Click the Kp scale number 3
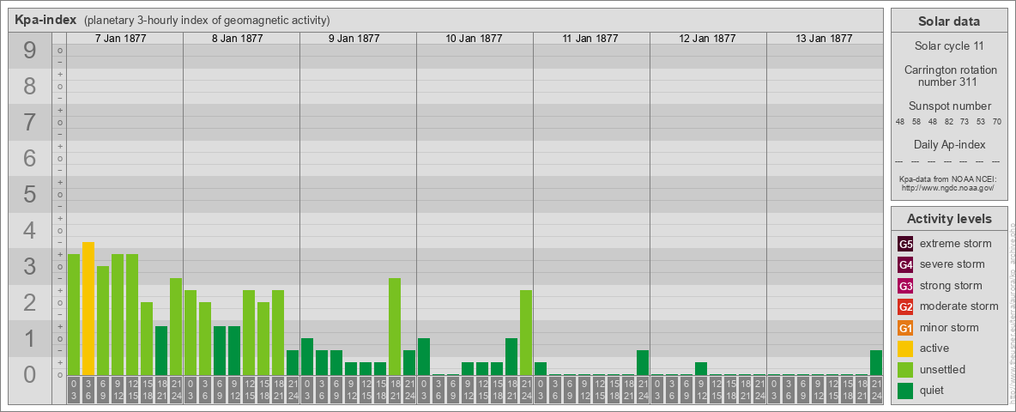Screen dimensions: 1016x412 pyautogui.click(x=30, y=266)
